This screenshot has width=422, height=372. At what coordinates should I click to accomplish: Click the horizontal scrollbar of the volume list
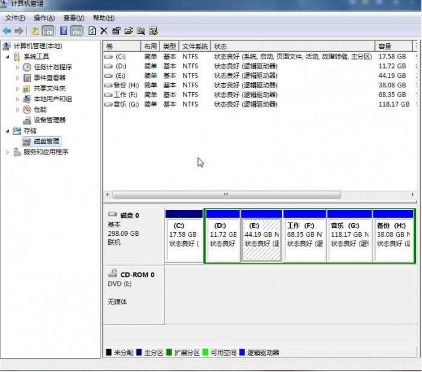pos(226,195)
